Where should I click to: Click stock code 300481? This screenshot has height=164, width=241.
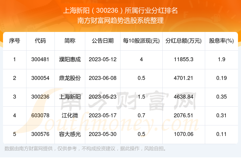[x=40, y=59]
